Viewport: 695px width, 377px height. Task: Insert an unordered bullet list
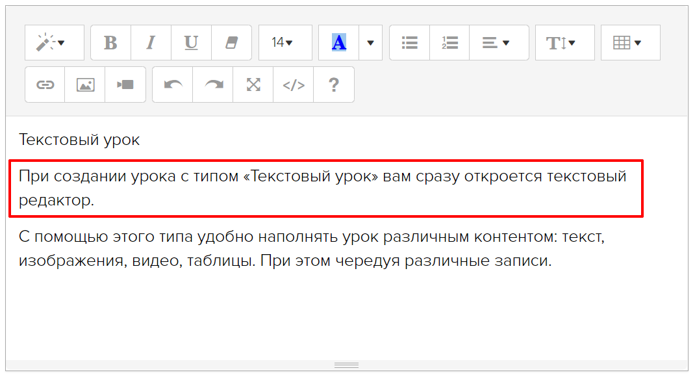pyautogui.click(x=409, y=43)
